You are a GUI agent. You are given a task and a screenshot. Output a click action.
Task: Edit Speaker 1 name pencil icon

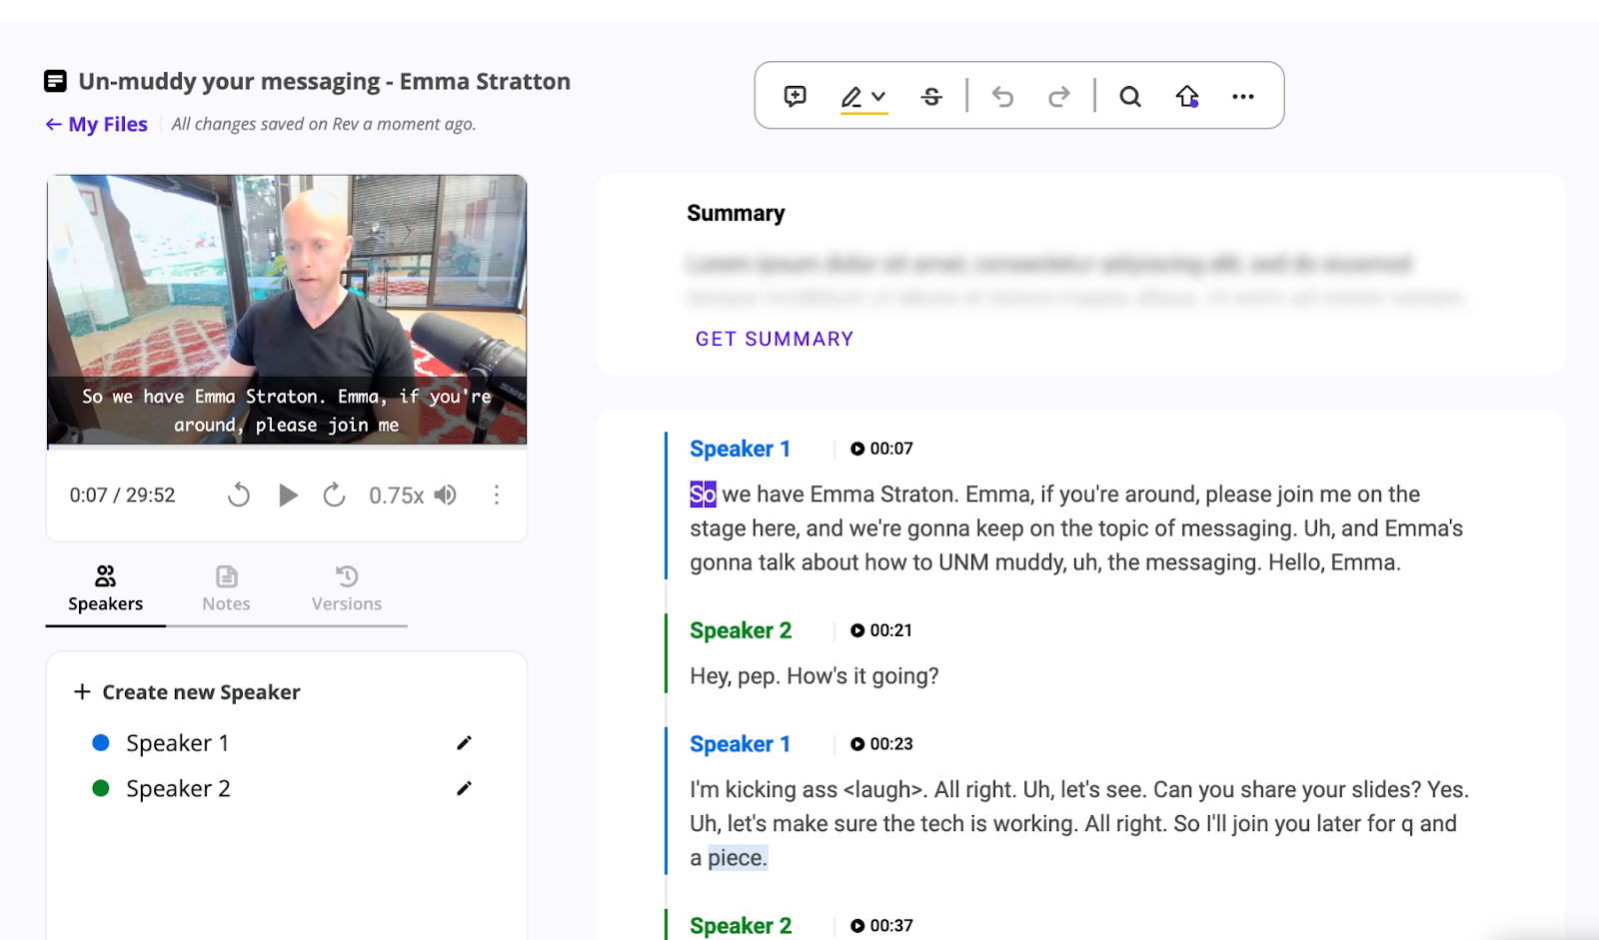pyautogui.click(x=464, y=743)
